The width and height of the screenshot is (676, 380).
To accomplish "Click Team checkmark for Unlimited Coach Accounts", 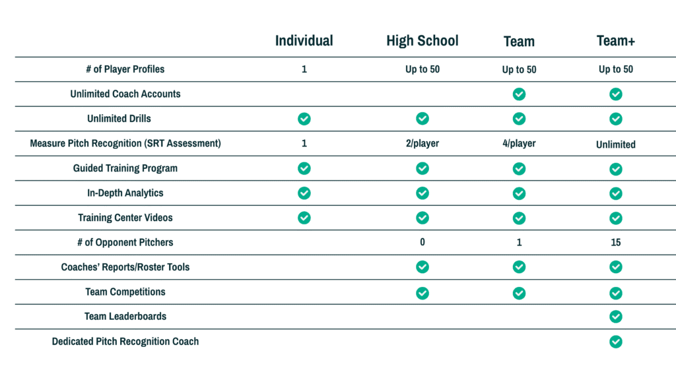I will click(519, 94).
